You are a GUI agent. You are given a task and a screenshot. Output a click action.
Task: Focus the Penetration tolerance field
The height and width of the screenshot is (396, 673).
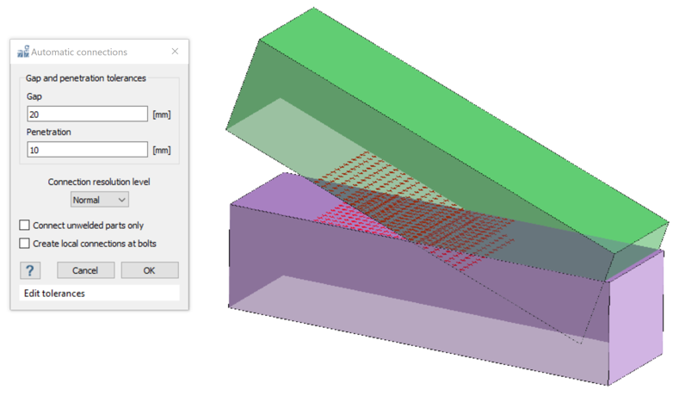[87, 150]
